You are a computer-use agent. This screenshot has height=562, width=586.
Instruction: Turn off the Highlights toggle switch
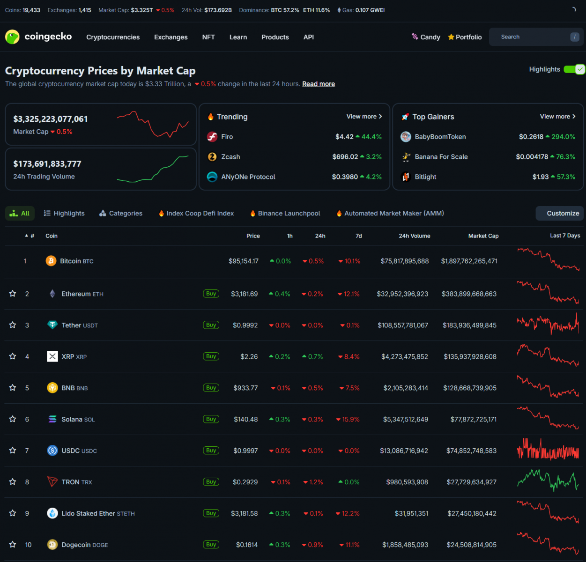pyautogui.click(x=574, y=69)
